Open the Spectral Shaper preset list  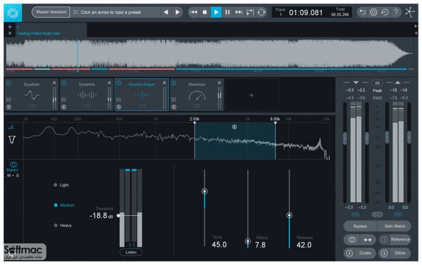click(119, 100)
